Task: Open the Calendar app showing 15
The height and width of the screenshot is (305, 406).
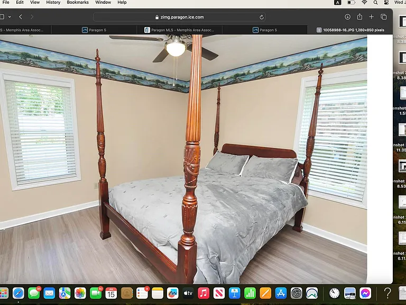Action: click(111, 293)
